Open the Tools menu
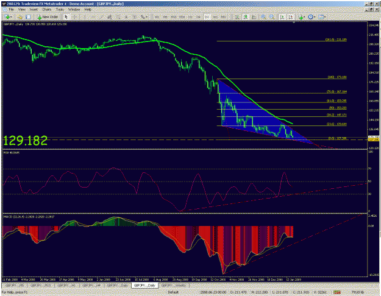This screenshot has width=381, height=296. [60, 10]
